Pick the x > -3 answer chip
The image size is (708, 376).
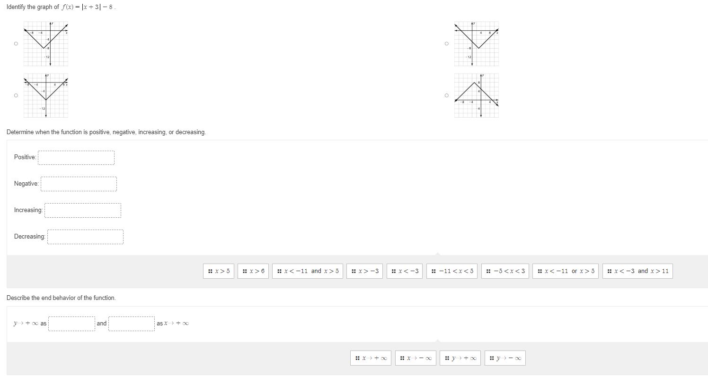pos(364,271)
